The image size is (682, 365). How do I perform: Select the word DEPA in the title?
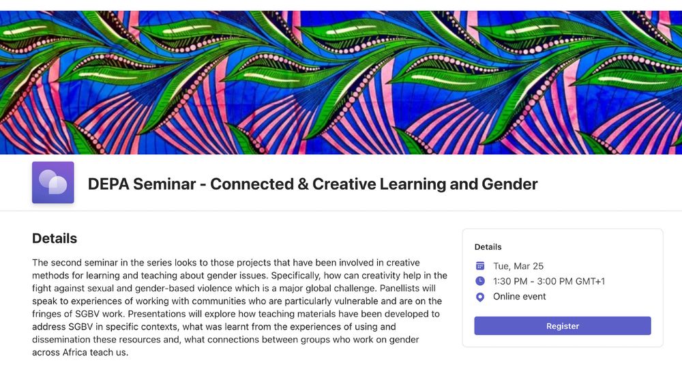tap(108, 184)
